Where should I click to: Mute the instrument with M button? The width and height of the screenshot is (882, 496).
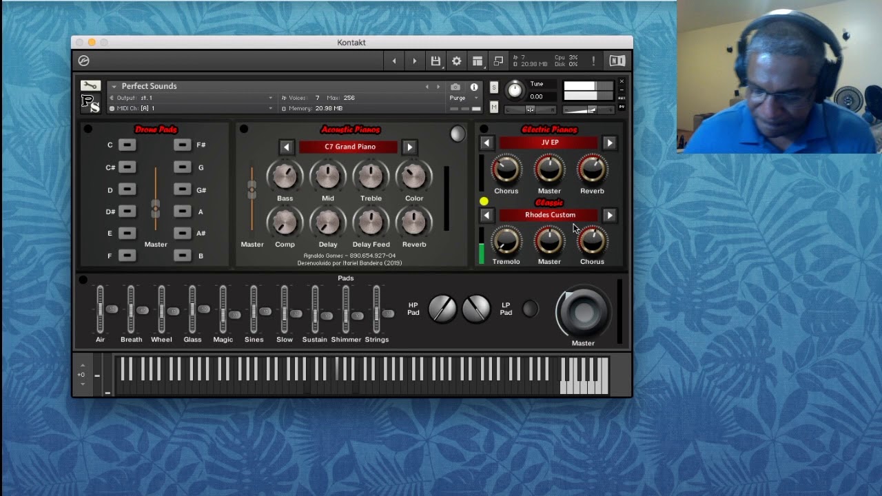point(494,107)
